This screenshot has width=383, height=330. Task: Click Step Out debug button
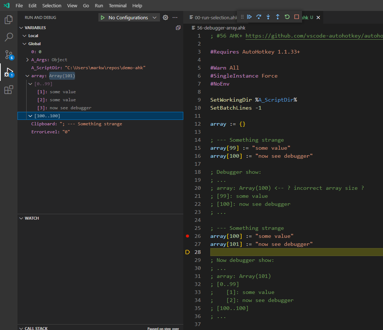coord(277,17)
